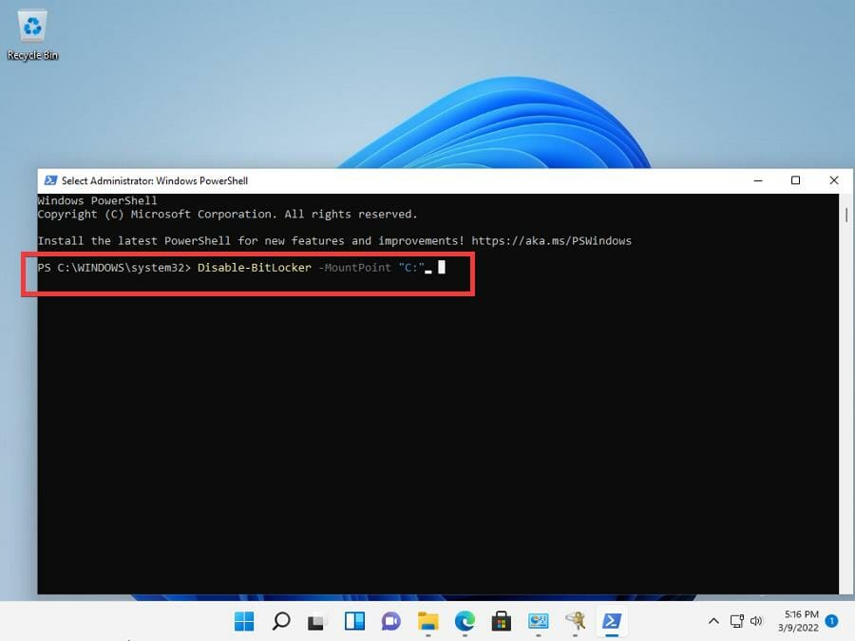Viewport: 855px width, 641px height.
Task: Click the Disable-BitLocker command text
Action: [x=254, y=268]
